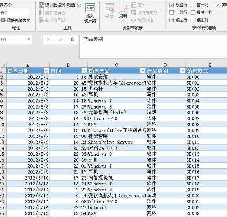Click the 表名称 input field
Screen dimensions: 227x217
(x=14, y=12)
